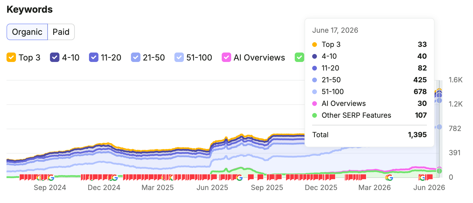The height and width of the screenshot is (203, 473).
Task: Toggle the green checkbox after AI Overviews
Action: 299,57
